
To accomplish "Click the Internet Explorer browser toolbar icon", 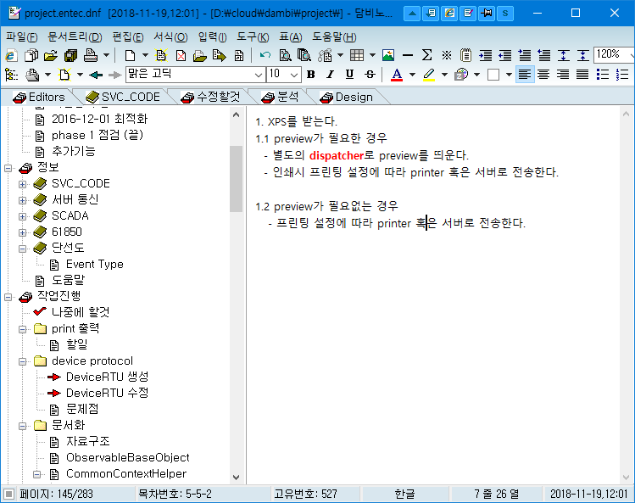I will click(11, 55).
